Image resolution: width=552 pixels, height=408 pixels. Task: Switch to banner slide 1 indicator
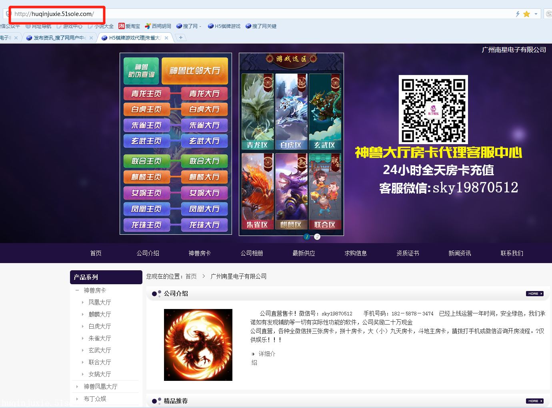click(x=307, y=237)
